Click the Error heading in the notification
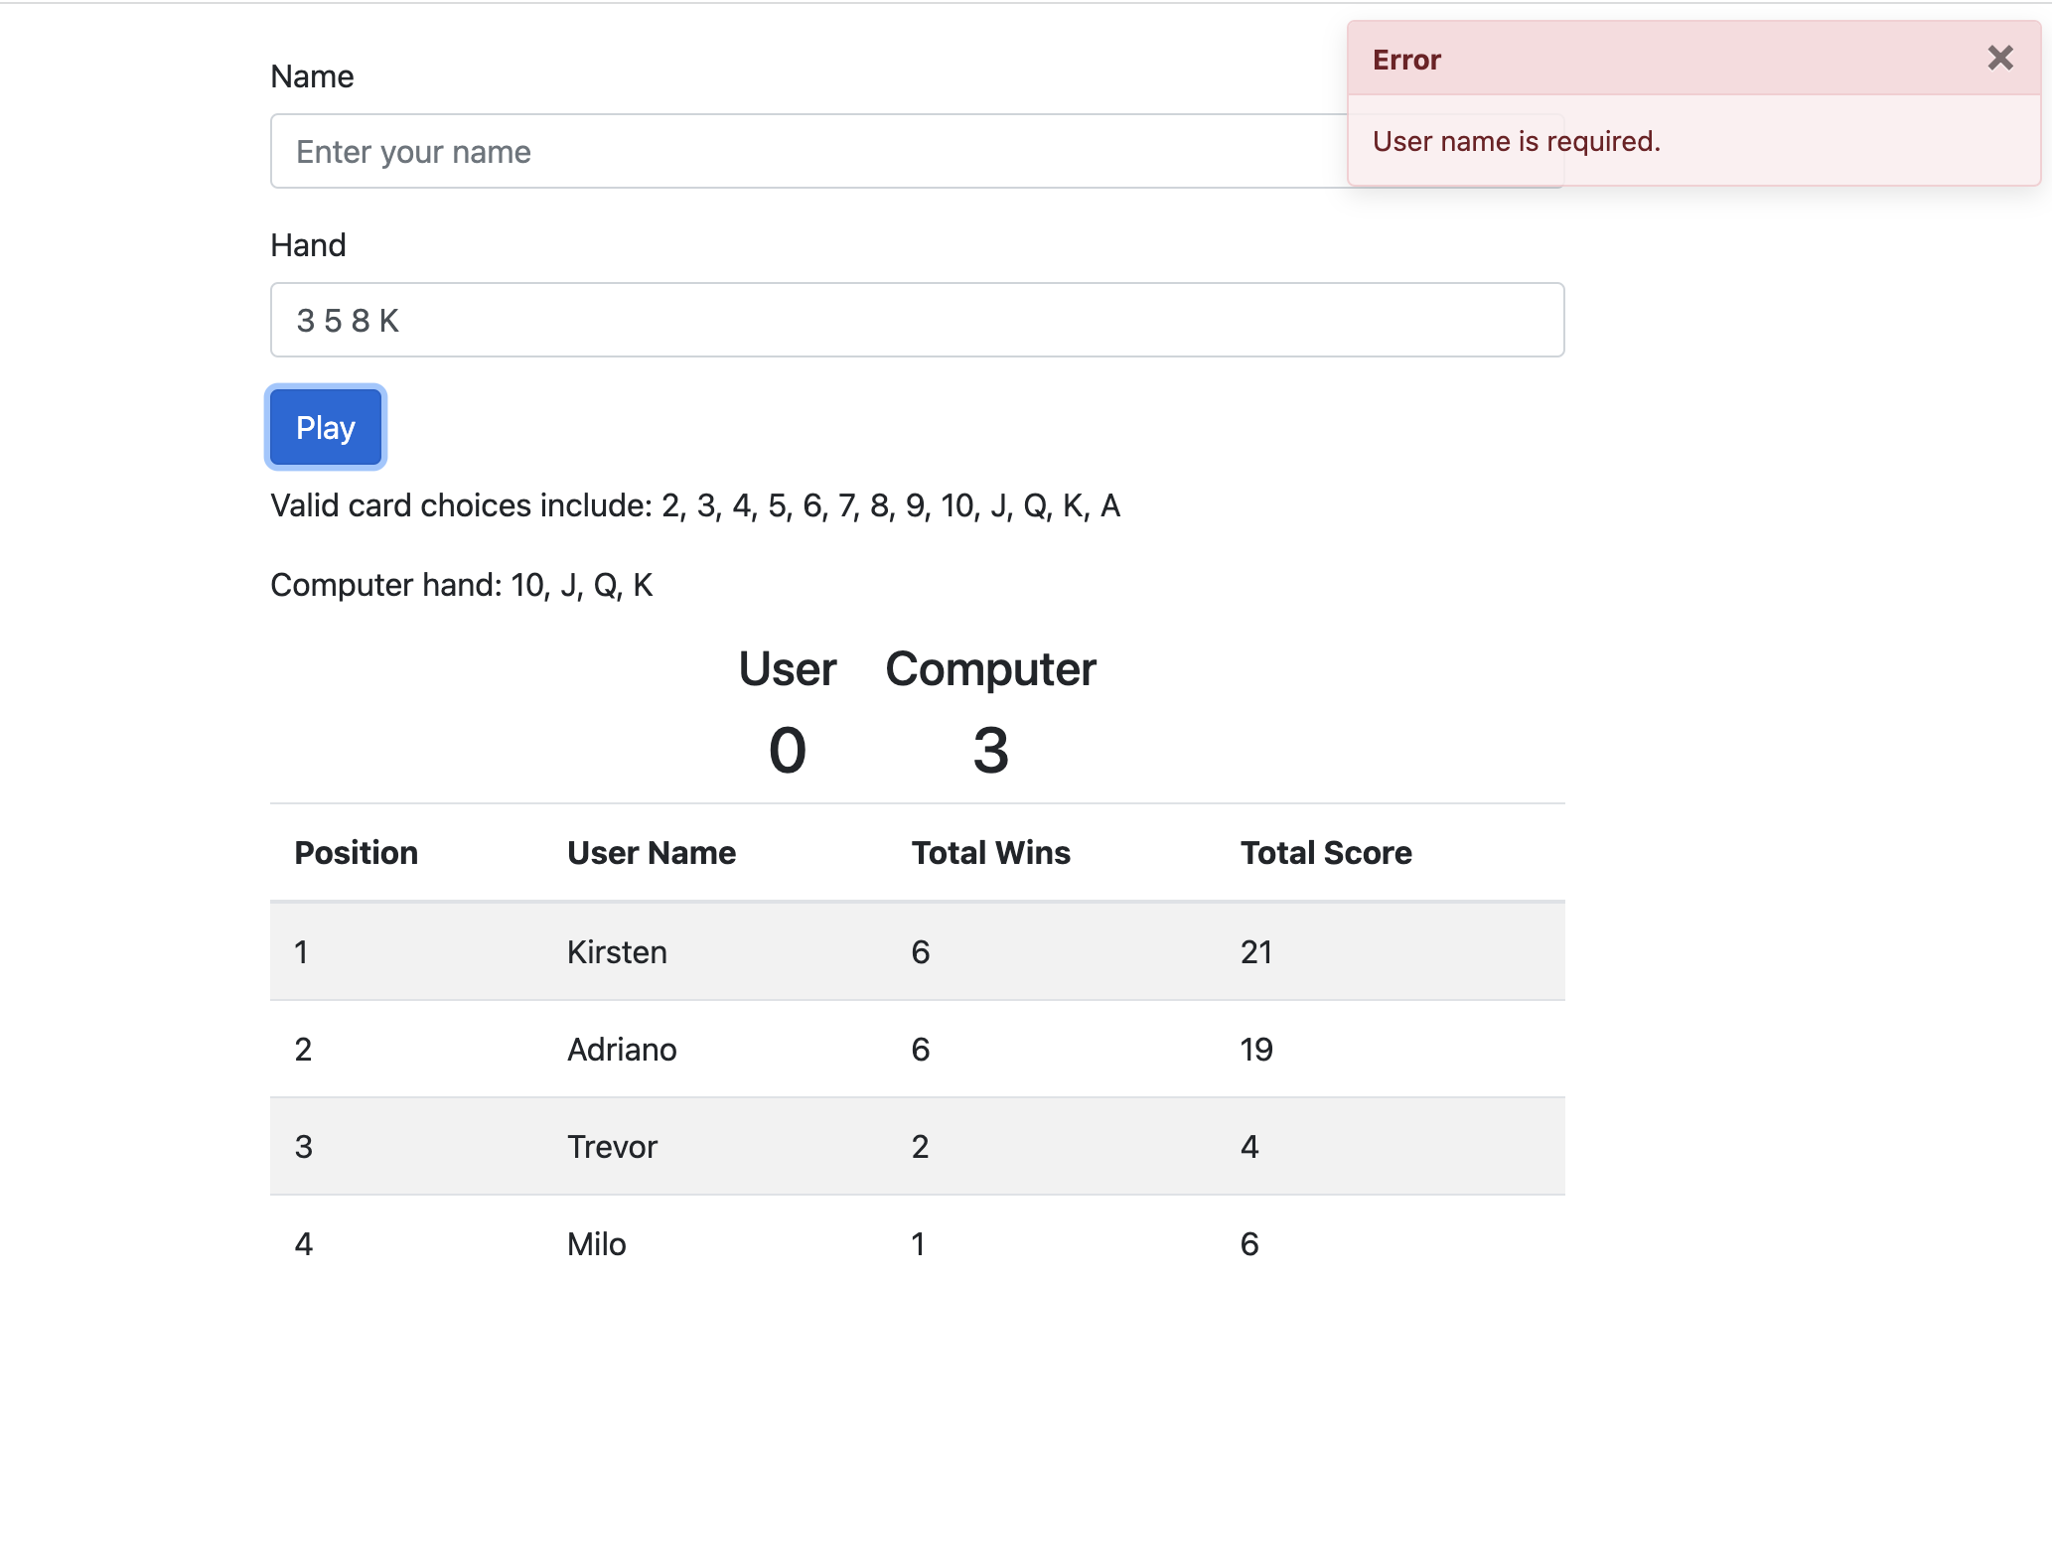2052x1567 pixels. [x=1406, y=60]
